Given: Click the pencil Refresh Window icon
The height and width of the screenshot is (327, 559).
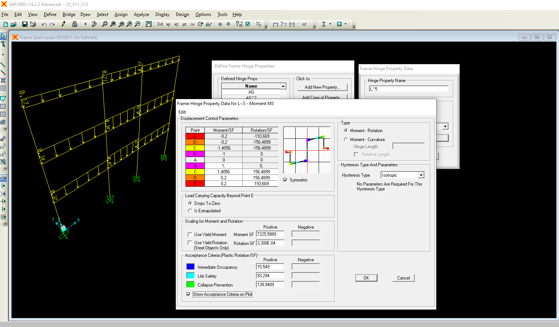Looking at the screenshot, I should (x=63, y=24).
